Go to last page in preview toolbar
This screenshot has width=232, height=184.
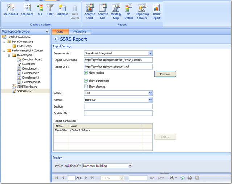coord(93,178)
